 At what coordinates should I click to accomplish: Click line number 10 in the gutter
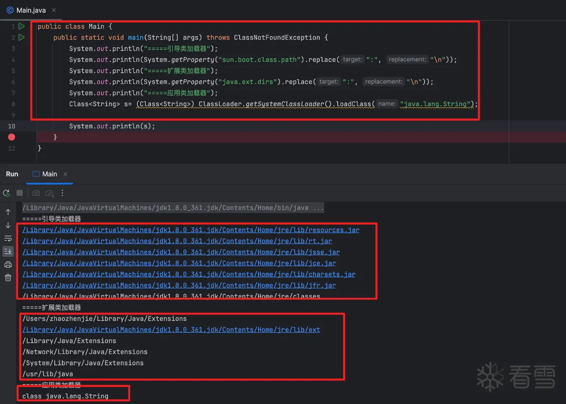[12, 126]
